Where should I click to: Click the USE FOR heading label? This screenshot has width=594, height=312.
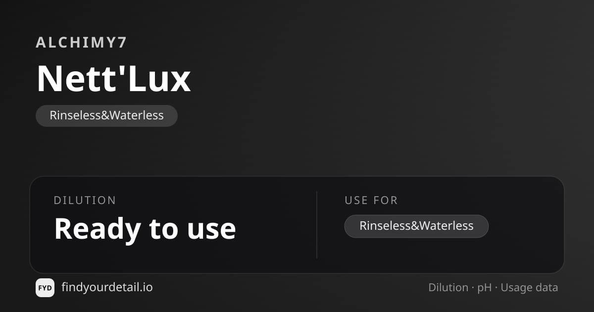[371, 201]
